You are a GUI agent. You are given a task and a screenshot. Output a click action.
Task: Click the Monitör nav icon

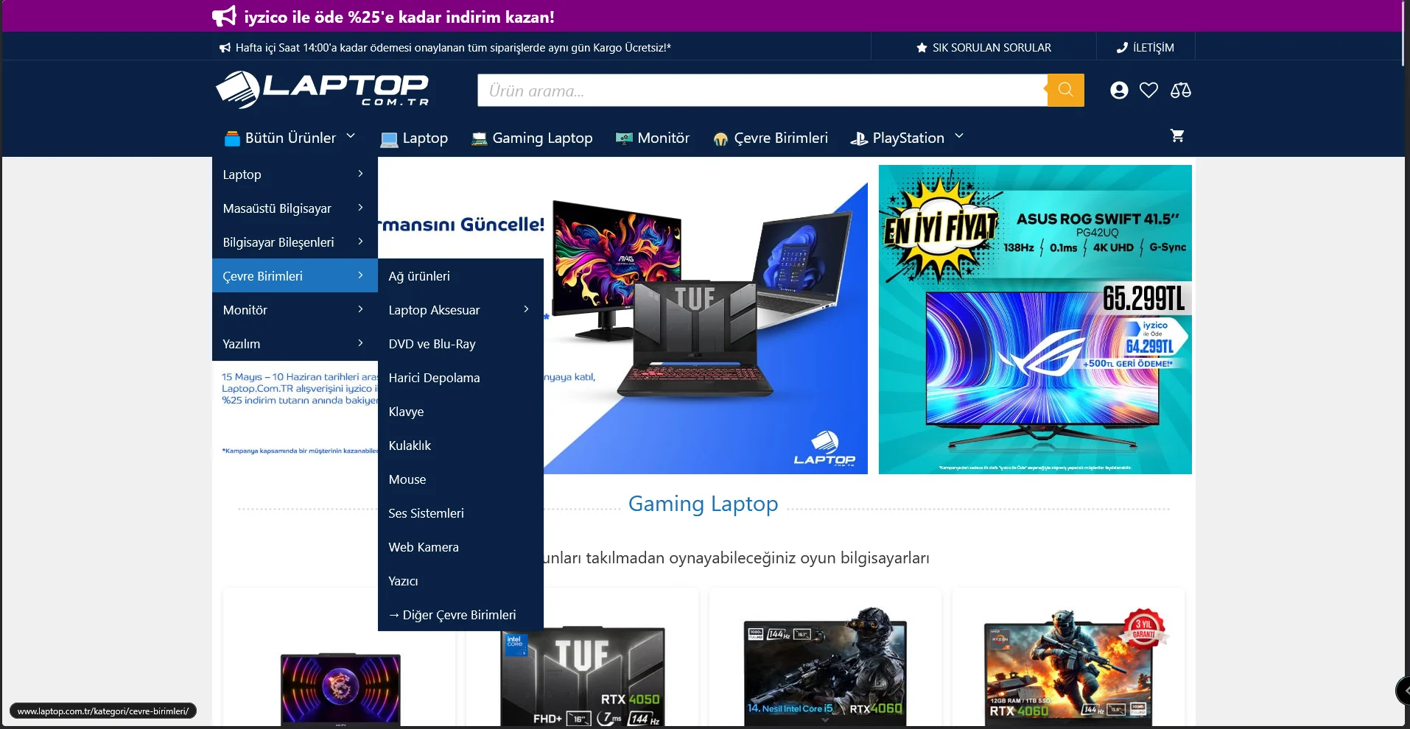624,138
